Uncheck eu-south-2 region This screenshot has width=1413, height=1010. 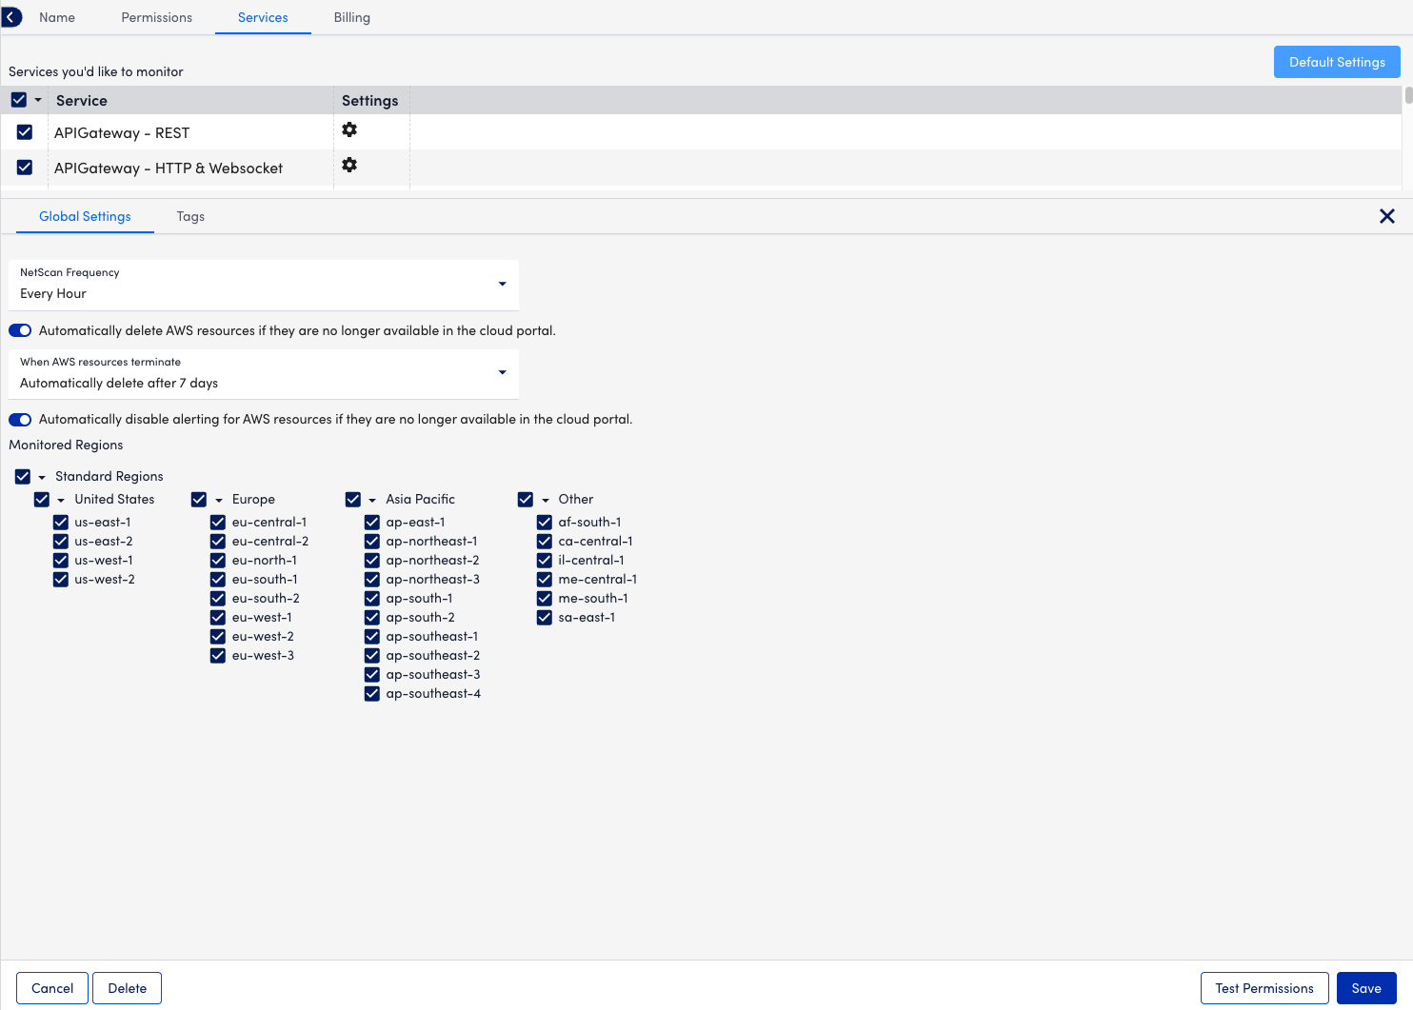218,598
